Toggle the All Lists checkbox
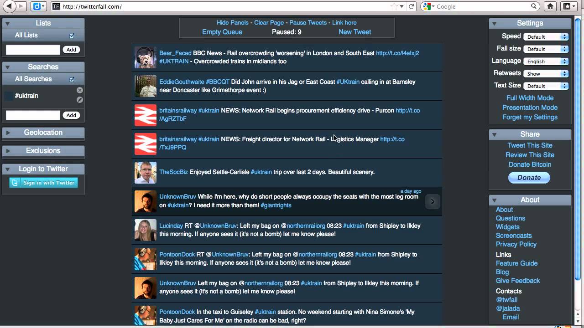The width and height of the screenshot is (584, 328). click(72, 36)
